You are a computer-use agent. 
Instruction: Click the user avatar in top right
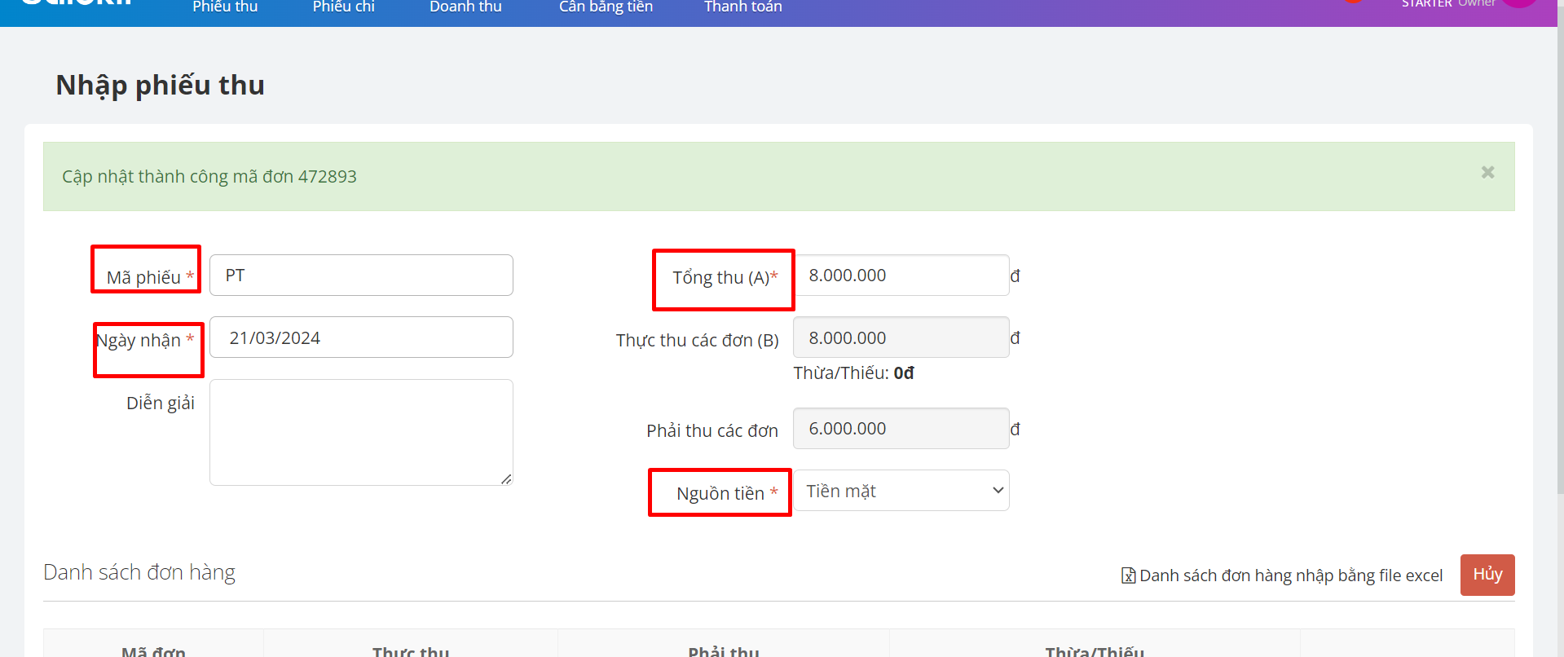(1519, 2)
